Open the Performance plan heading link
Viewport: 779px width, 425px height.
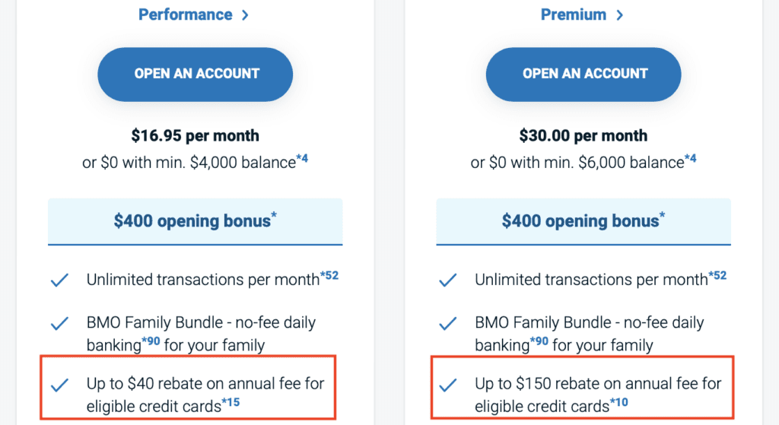(185, 14)
